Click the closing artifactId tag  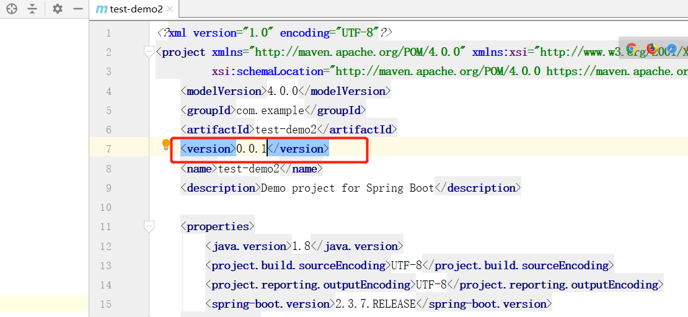point(357,130)
